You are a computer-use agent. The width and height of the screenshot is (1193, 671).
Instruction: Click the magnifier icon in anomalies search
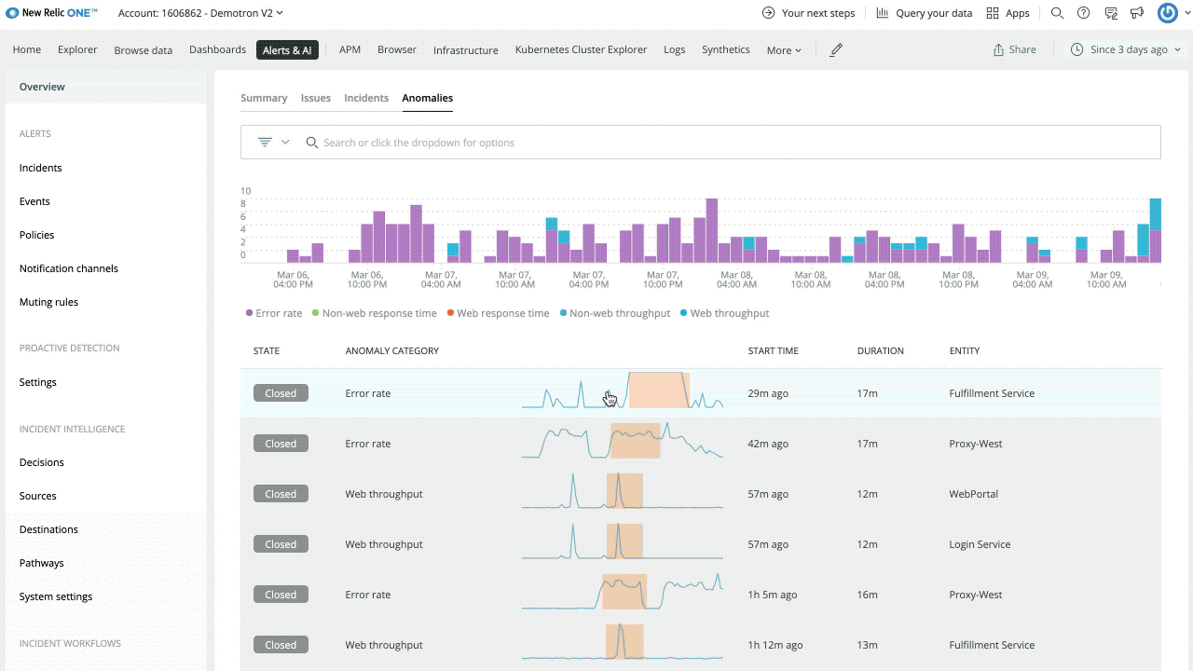coord(312,143)
